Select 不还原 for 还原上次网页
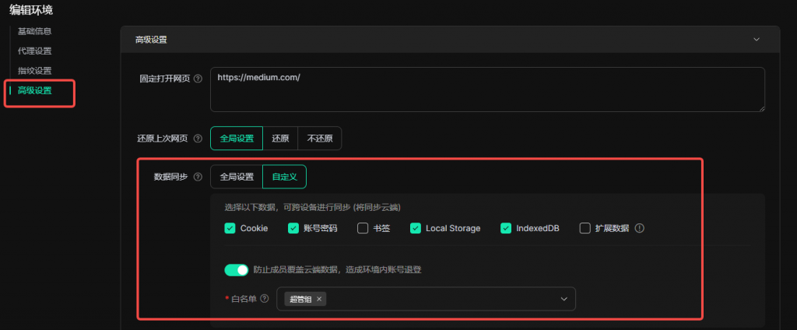This screenshot has width=797, height=330. pyautogui.click(x=319, y=139)
